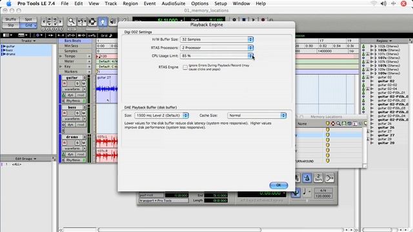The image size is (413, 232).
Task: Open the File menu
Action: pos(65,3)
